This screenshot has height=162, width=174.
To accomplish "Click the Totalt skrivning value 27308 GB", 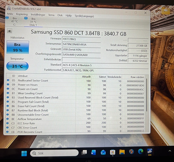I will 138,46.
